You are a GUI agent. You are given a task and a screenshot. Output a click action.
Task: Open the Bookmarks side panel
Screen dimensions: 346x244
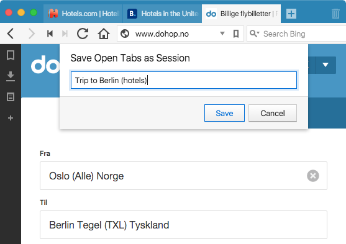[11, 55]
